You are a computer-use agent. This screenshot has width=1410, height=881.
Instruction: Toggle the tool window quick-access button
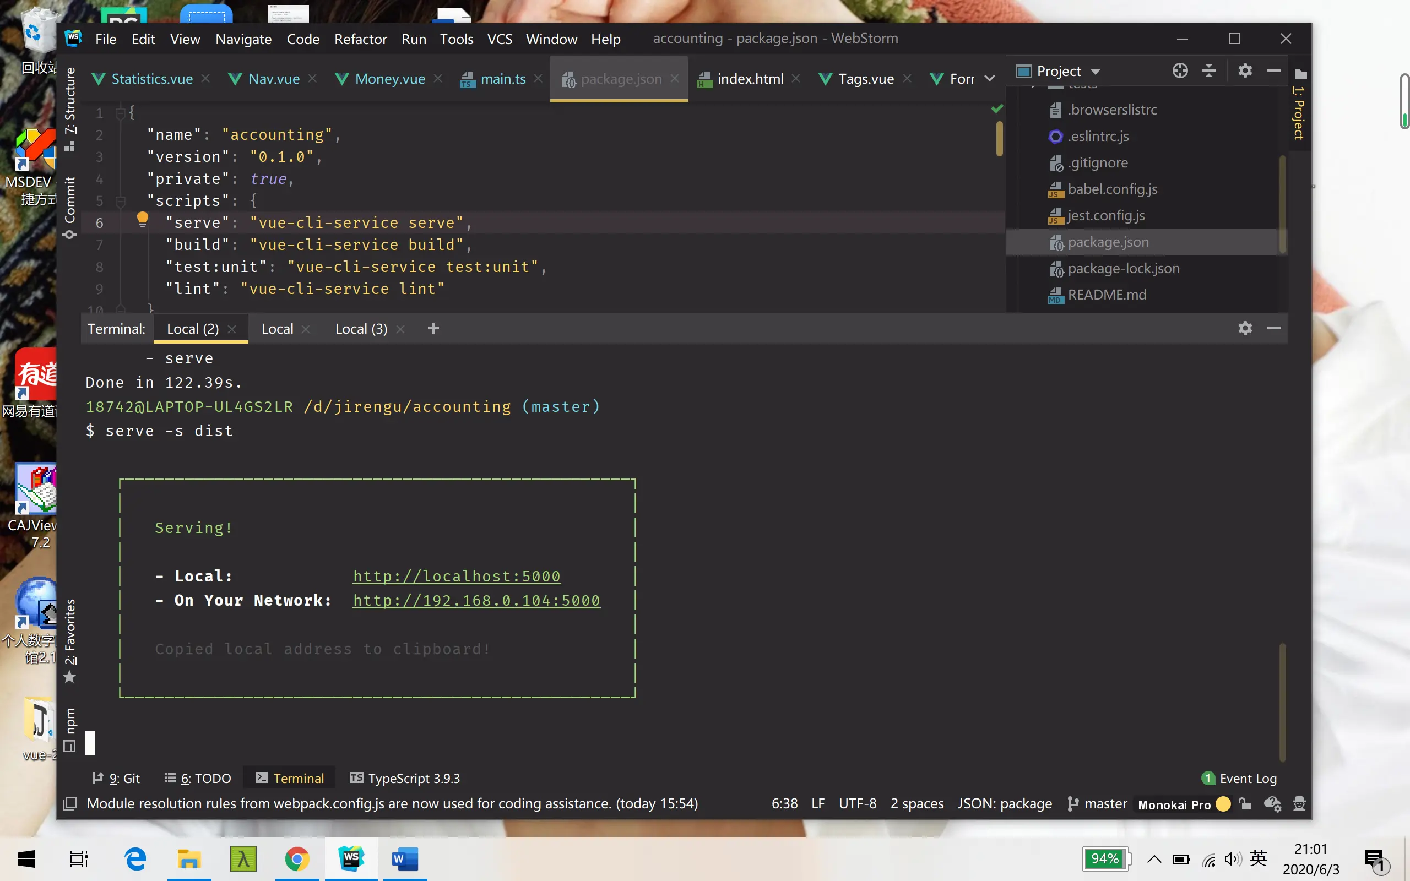[x=70, y=804]
